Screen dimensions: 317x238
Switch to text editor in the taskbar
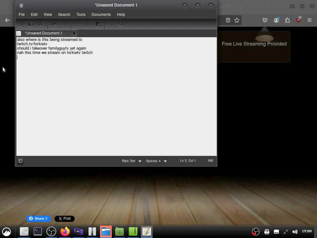[146, 231]
